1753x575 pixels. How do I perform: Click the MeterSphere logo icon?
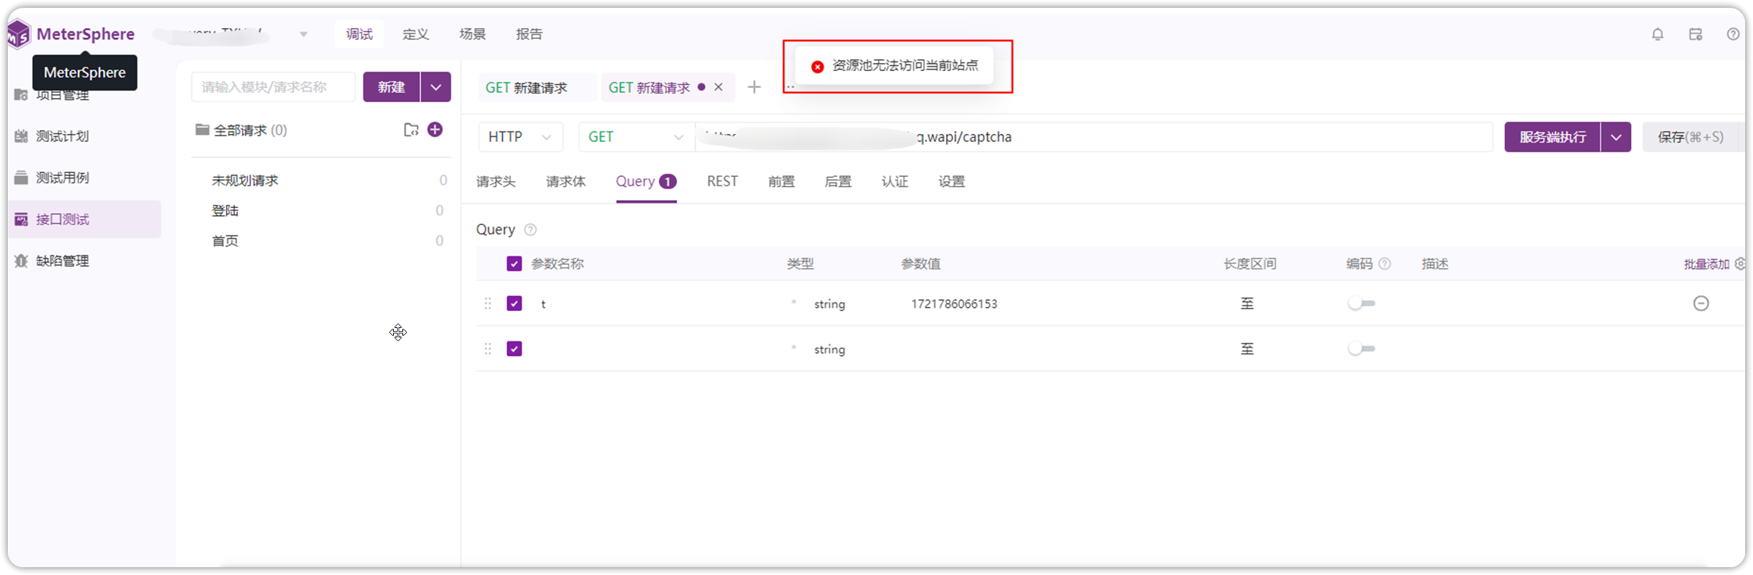pyautogui.click(x=19, y=34)
